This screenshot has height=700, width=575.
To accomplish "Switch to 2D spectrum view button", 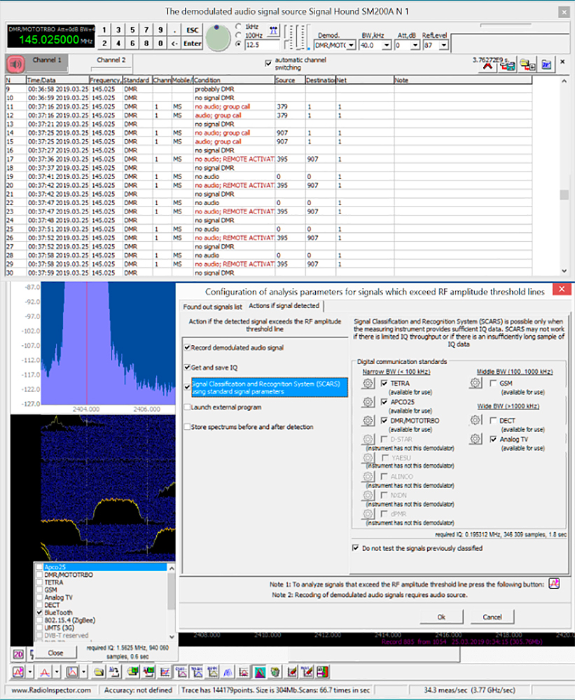I will pyautogui.click(x=18, y=652).
